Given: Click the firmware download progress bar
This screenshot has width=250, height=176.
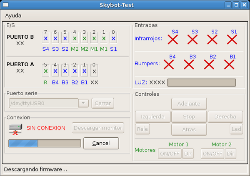Looking at the screenshot, I should tap(45, 144).
